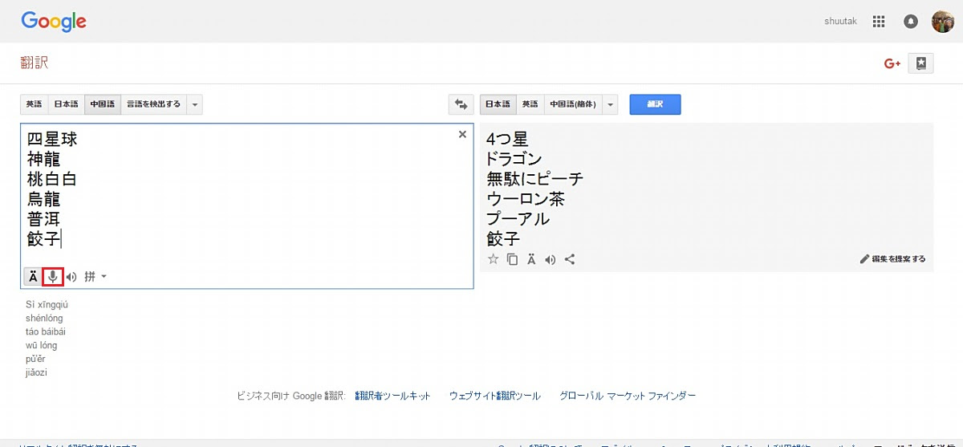Image resolution: width=963 pixels, height=447 pixels.
Task: Open the account avatar menu
Action: click(942, 22)
